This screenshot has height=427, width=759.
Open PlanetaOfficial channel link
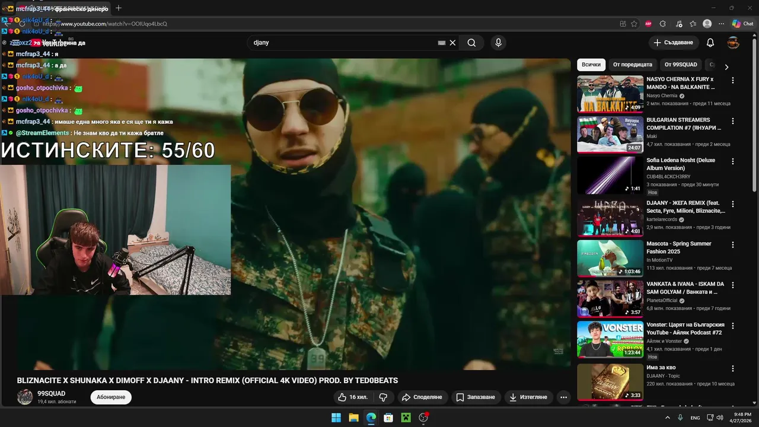pos(662,301)
